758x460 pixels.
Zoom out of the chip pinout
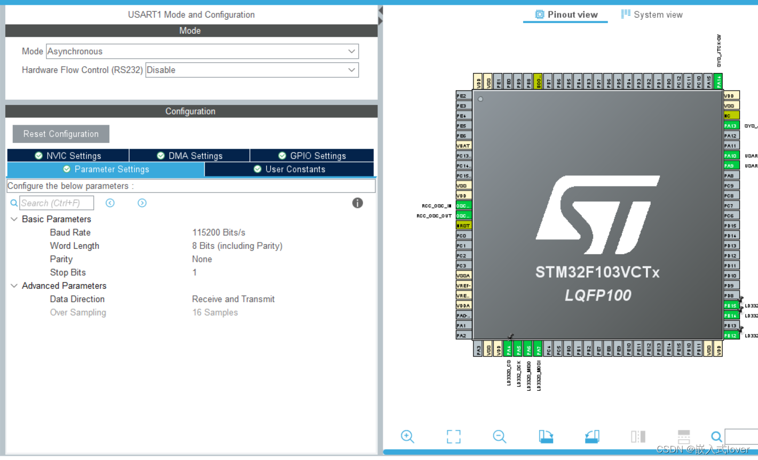pos(500,437)
